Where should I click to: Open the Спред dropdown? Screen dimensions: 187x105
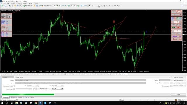(x=165, y=83)
